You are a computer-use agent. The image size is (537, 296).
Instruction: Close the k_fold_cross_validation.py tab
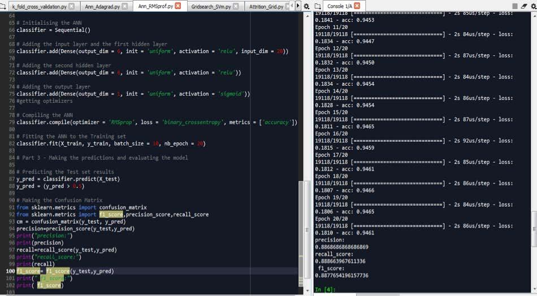(72, 6)
